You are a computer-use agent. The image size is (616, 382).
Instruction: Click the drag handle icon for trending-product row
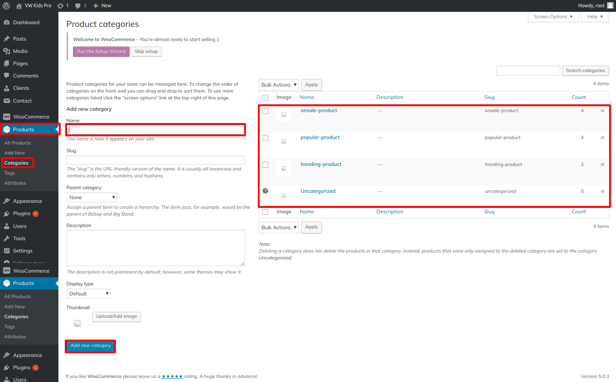(x=602, y=165)
